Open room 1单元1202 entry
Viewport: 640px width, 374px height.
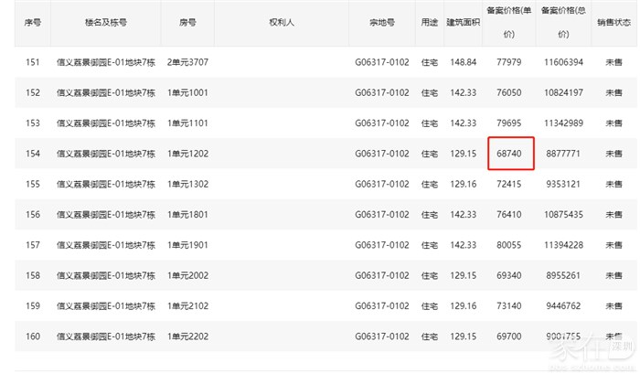point(188,154)
